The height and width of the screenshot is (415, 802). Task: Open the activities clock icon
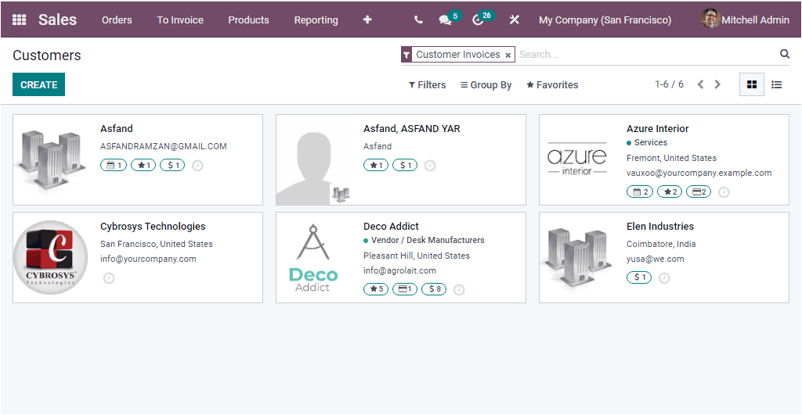(x=478, y=20)
